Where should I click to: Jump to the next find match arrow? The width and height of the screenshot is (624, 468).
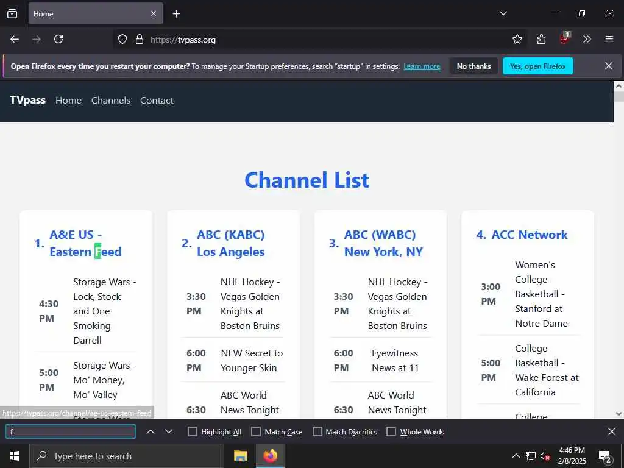tap(169, 432)
